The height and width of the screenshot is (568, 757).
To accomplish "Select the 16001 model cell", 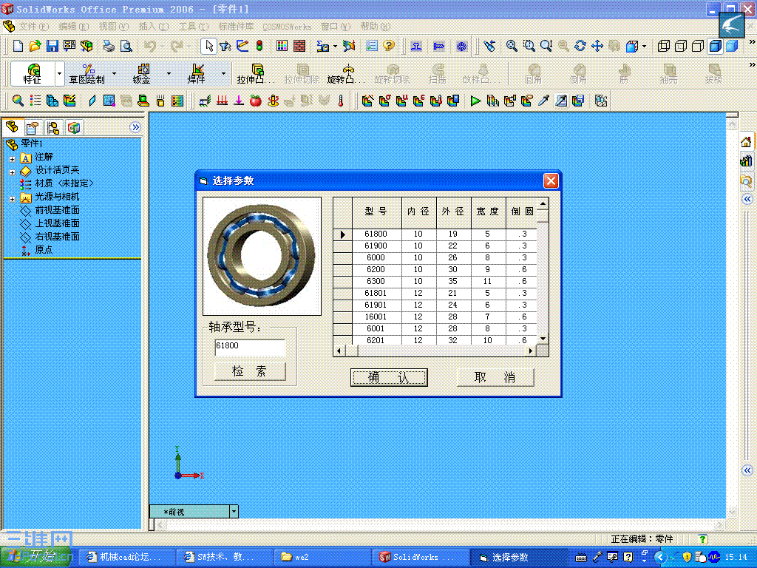I will (376, 317).
